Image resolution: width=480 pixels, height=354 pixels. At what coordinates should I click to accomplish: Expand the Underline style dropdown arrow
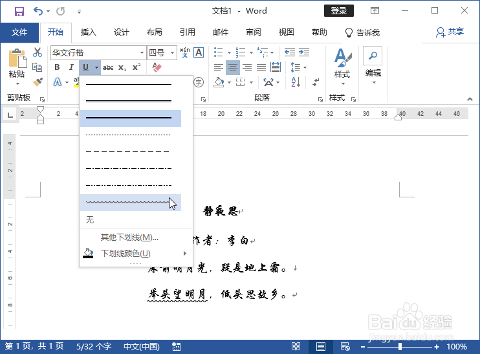pyautogui.click(x=96, y=67)
